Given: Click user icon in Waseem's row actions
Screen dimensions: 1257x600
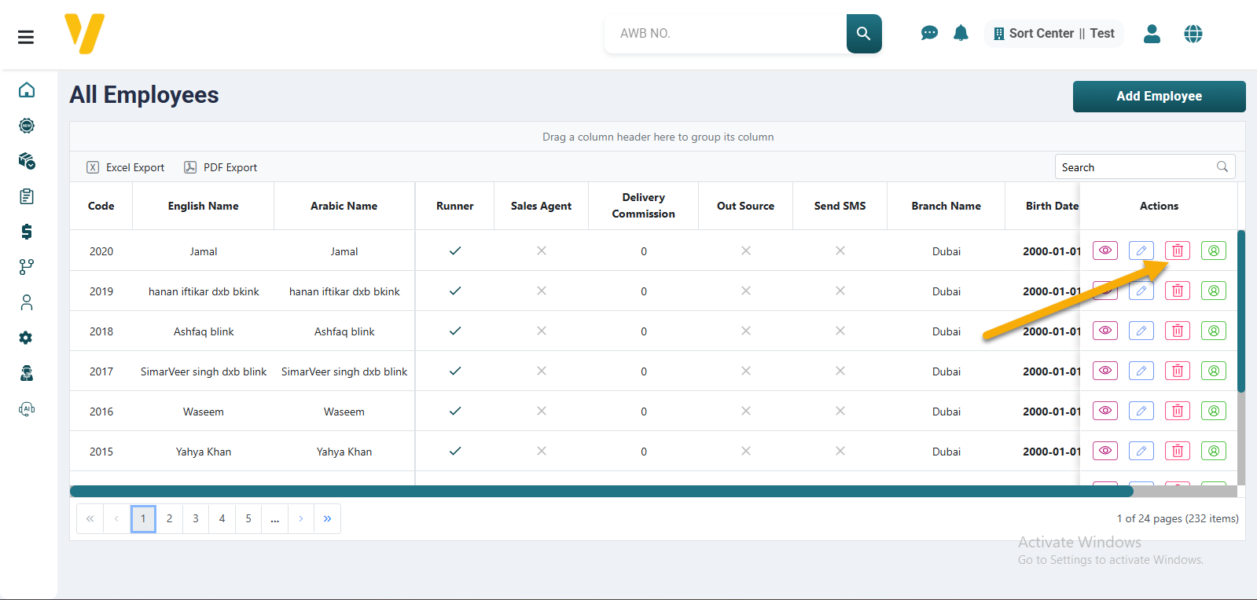Looking at the screenshot, I should (x=1213, y=411).
